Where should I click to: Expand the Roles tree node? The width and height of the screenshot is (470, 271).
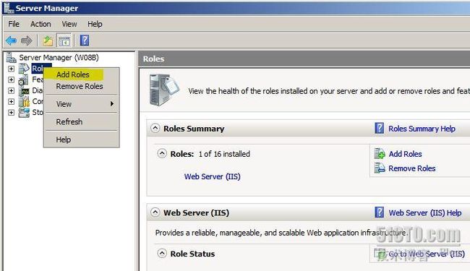[x=11, y=69]
